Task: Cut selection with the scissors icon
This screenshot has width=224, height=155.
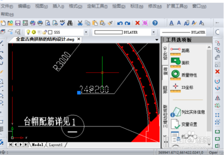Action: tap(80, 23)
